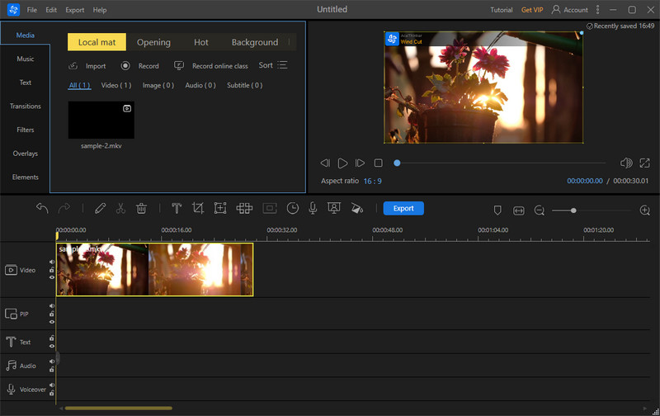Click the Record online class icon
Viewport: 660px width, 416px height.
179,66
